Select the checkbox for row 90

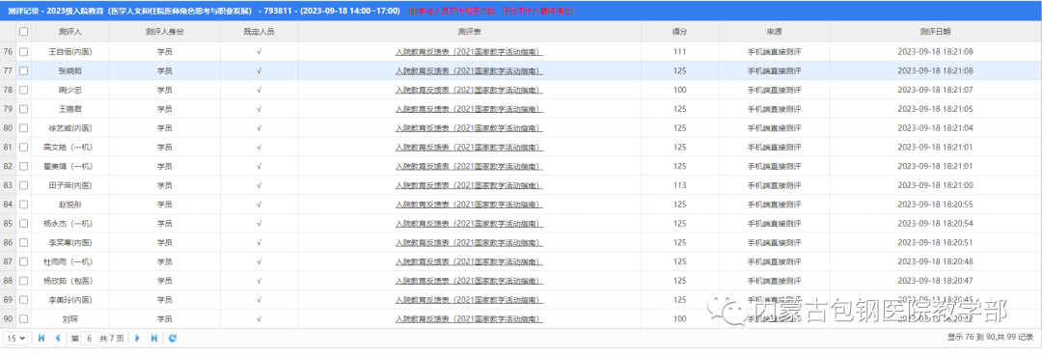(x=24, y=318)
